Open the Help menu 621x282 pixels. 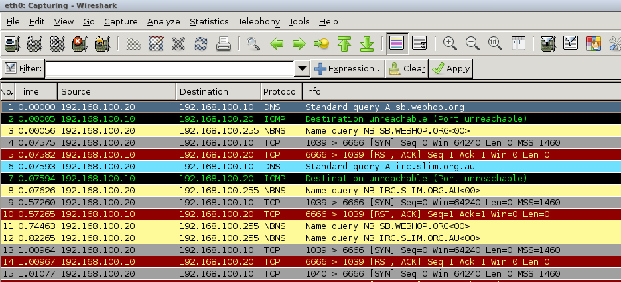point(328,21)
